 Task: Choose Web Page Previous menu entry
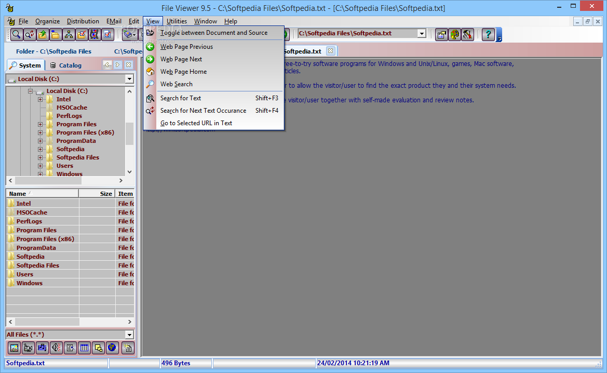click(x=214, y=46)
